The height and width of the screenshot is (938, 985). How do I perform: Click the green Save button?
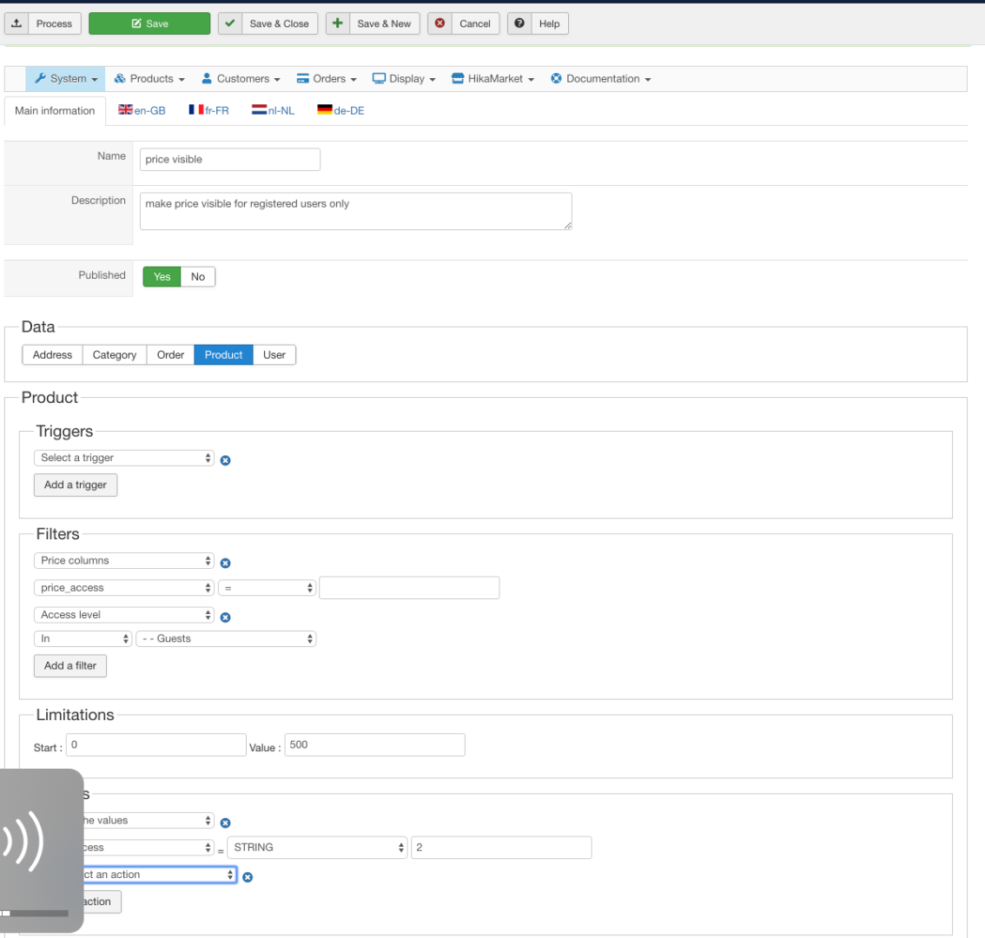[149, 23]
